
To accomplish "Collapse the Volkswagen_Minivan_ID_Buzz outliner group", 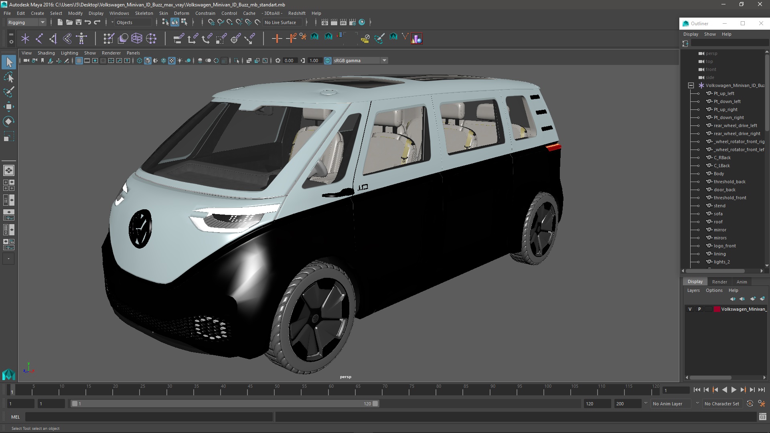I will [x=691, y=85].
